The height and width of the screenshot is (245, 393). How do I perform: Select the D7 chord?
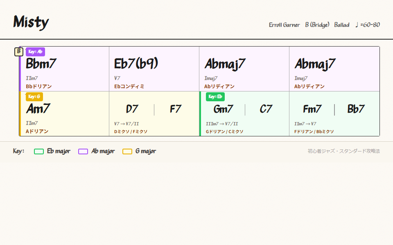click(132, 109)
